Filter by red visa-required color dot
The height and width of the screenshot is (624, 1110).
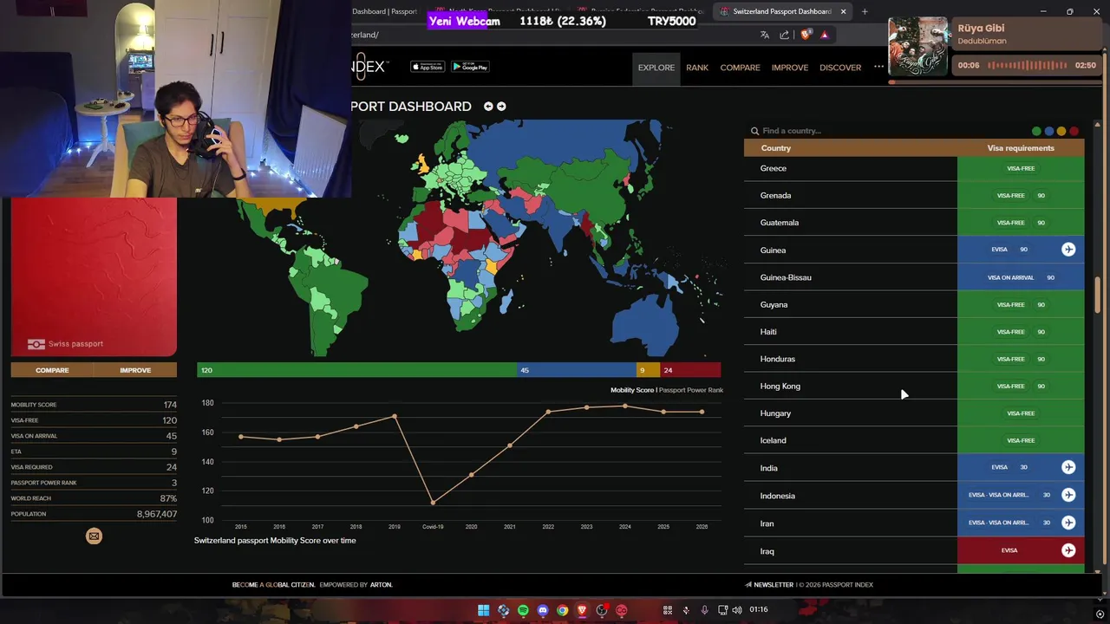pos(1074,131)
